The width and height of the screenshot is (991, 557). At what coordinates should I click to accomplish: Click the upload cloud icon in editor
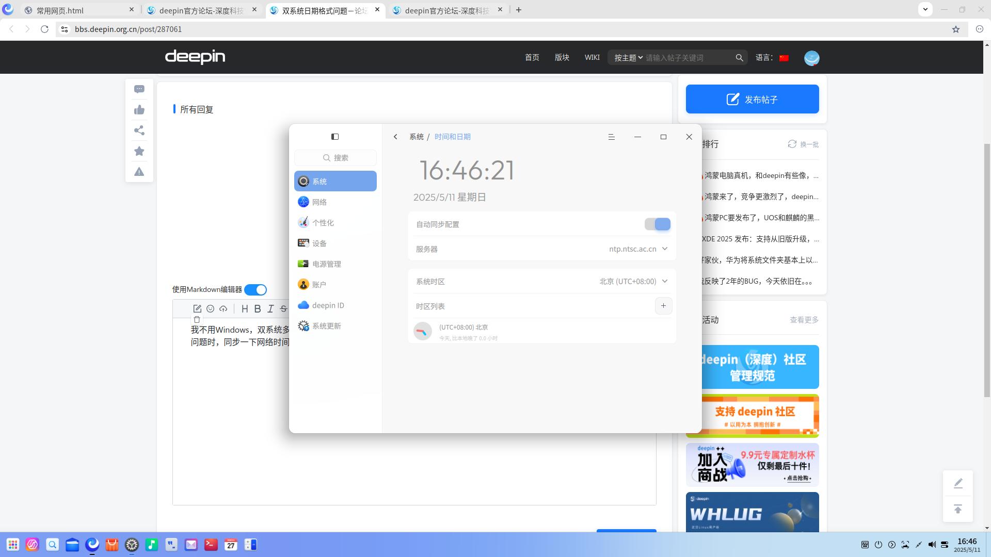223,308
